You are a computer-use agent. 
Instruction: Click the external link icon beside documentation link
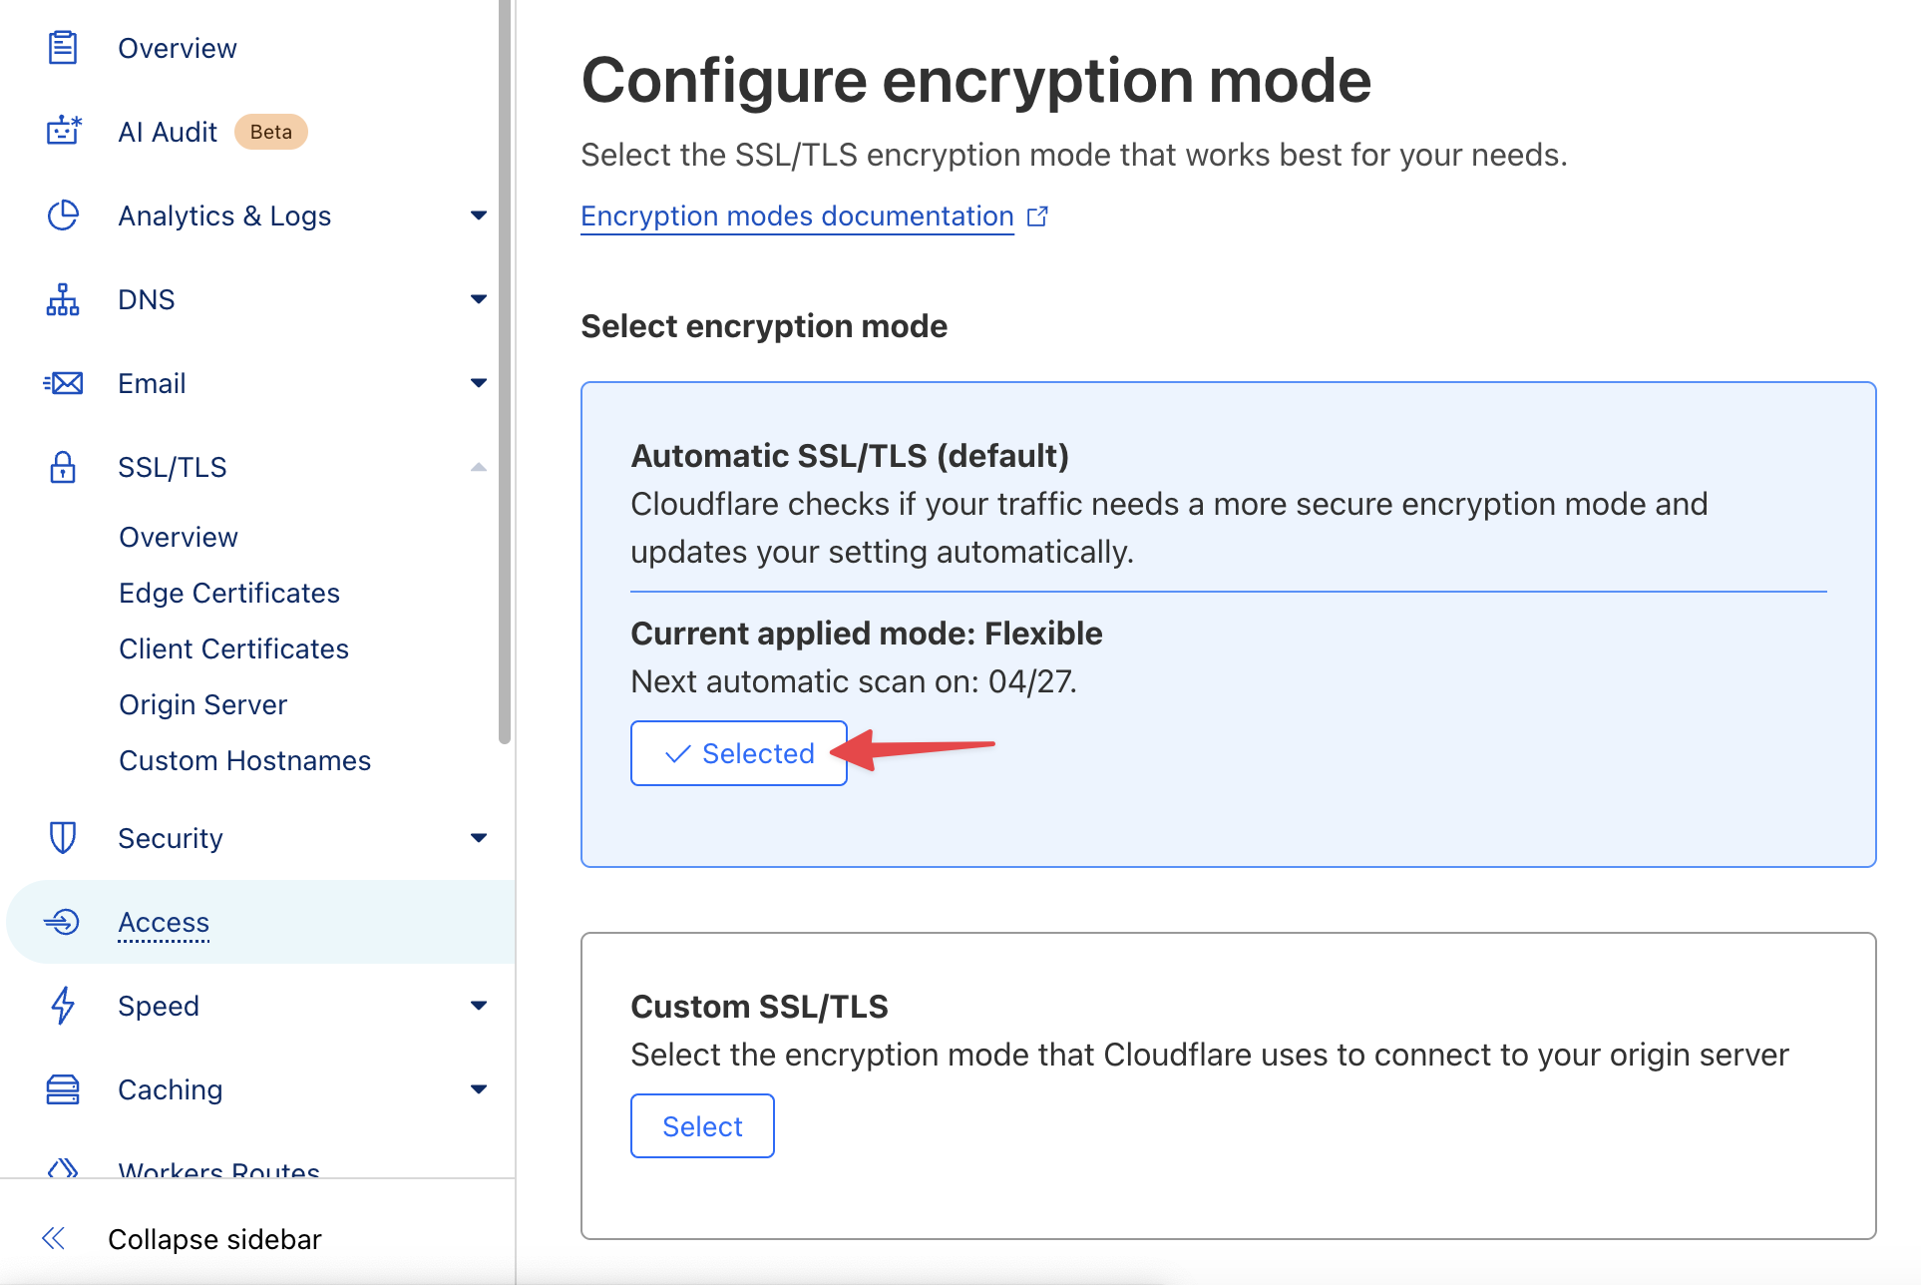1037,215
